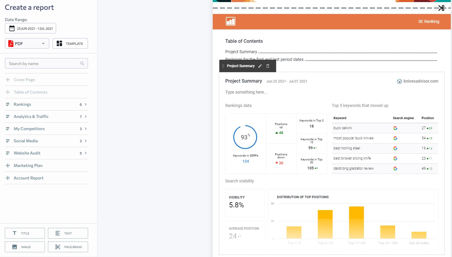This screenshot has height=257, width=452.
Task: Insert a Text block
Action: point(68,233)
